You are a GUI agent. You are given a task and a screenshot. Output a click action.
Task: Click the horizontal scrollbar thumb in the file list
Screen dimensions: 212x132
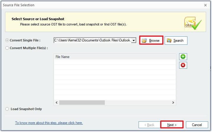[x=82, y=102]
